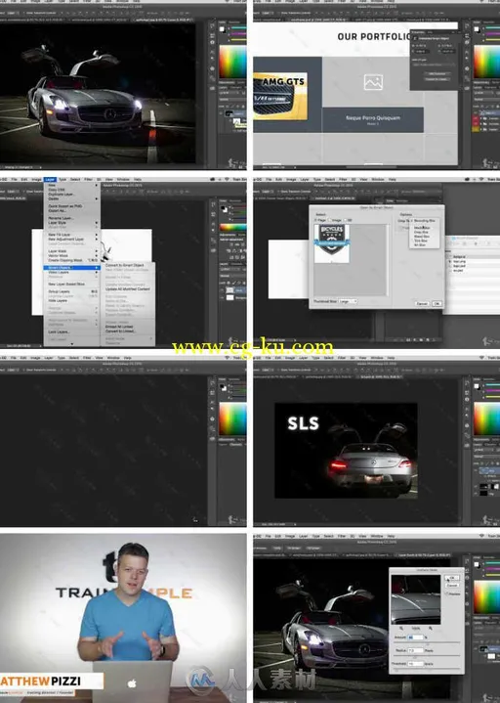
Task: Choose Duplicate Layer in Layer menu
Action: [71, 195]
